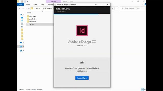This screenshot has width=163, height=91.
Task: Refresh the Explorer folder view
Action: coord(116,8)
